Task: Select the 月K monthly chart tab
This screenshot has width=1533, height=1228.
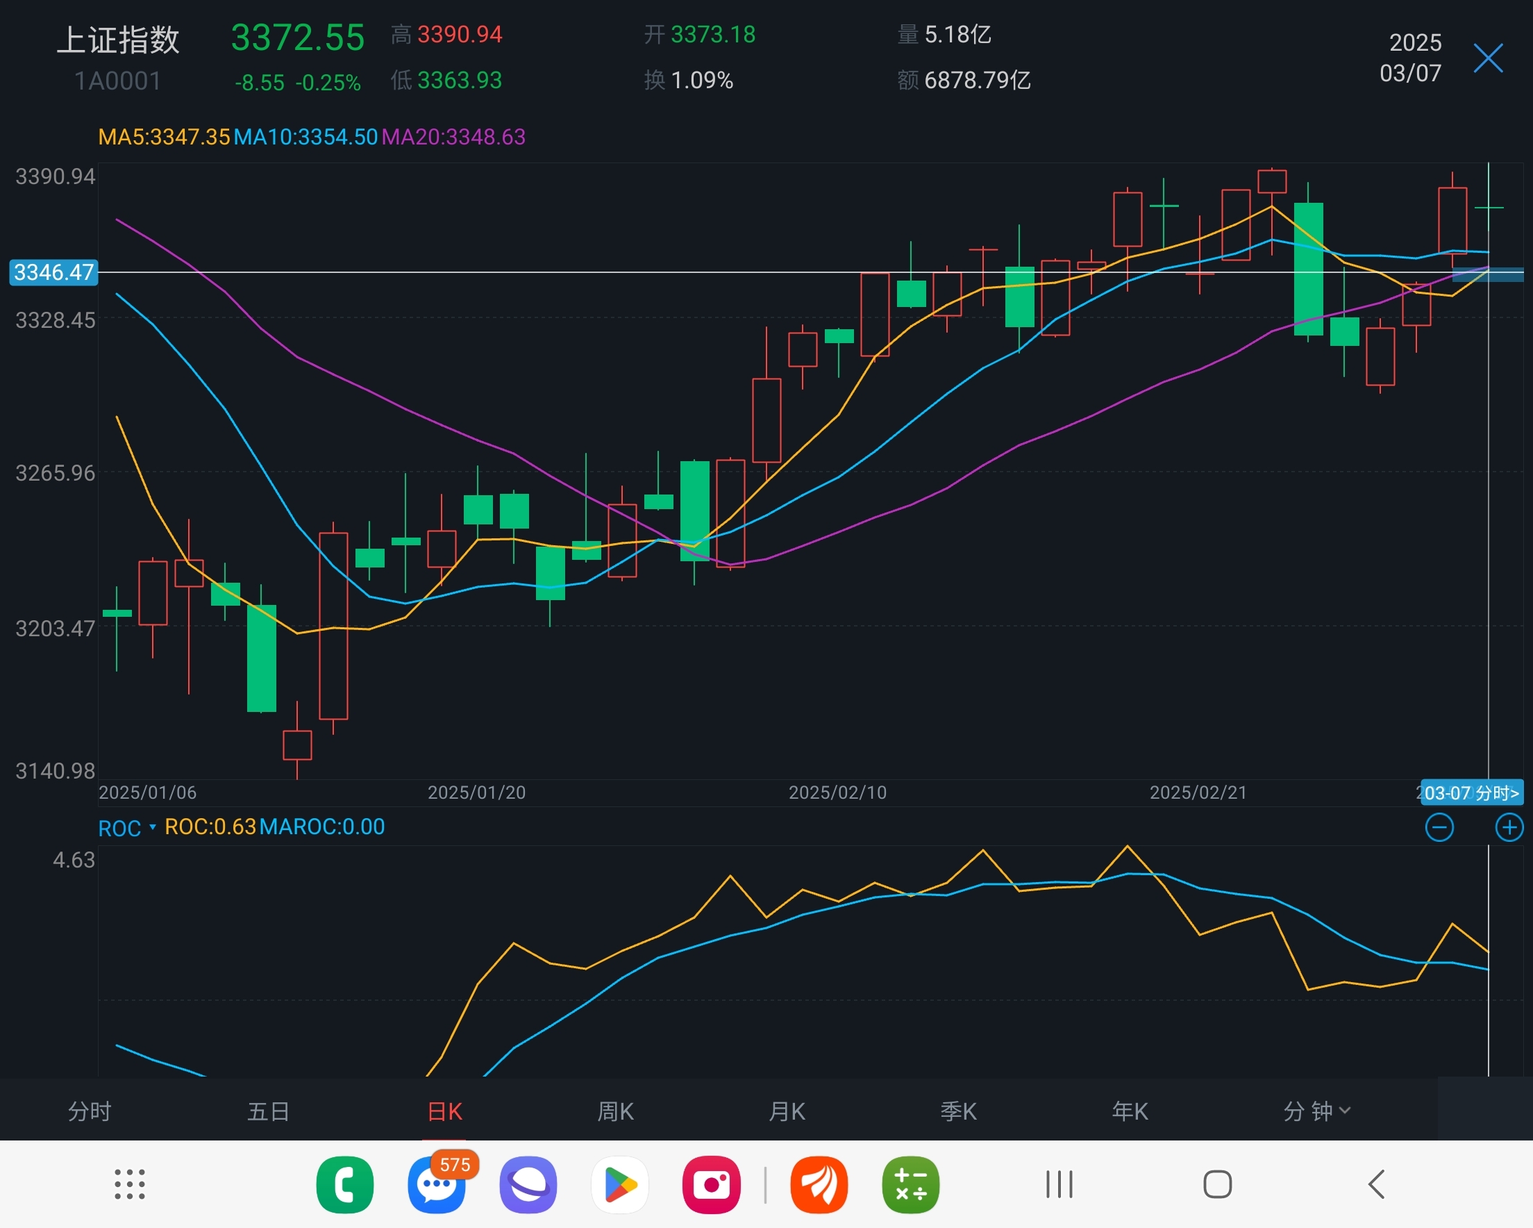Action: pyautogui.click(x=787, y=1111)
